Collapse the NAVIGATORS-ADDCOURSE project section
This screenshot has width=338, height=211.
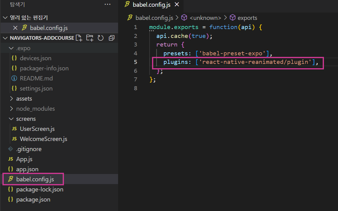click(x=6, y=38)
